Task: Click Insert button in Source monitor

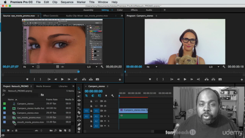Action: (x=84, y=79)
